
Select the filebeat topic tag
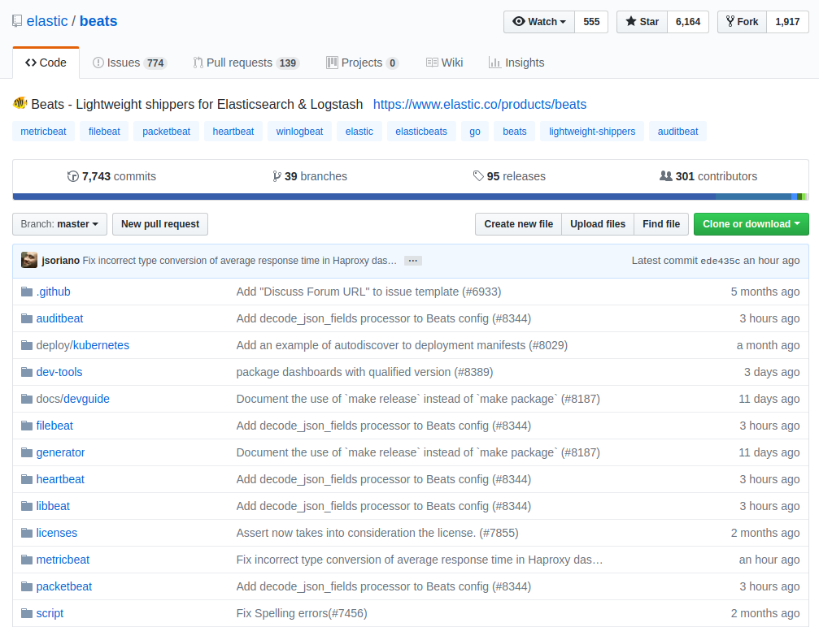click(104, 132)
